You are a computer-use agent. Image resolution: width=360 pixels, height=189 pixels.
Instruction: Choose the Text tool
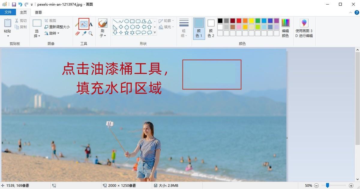91,24
